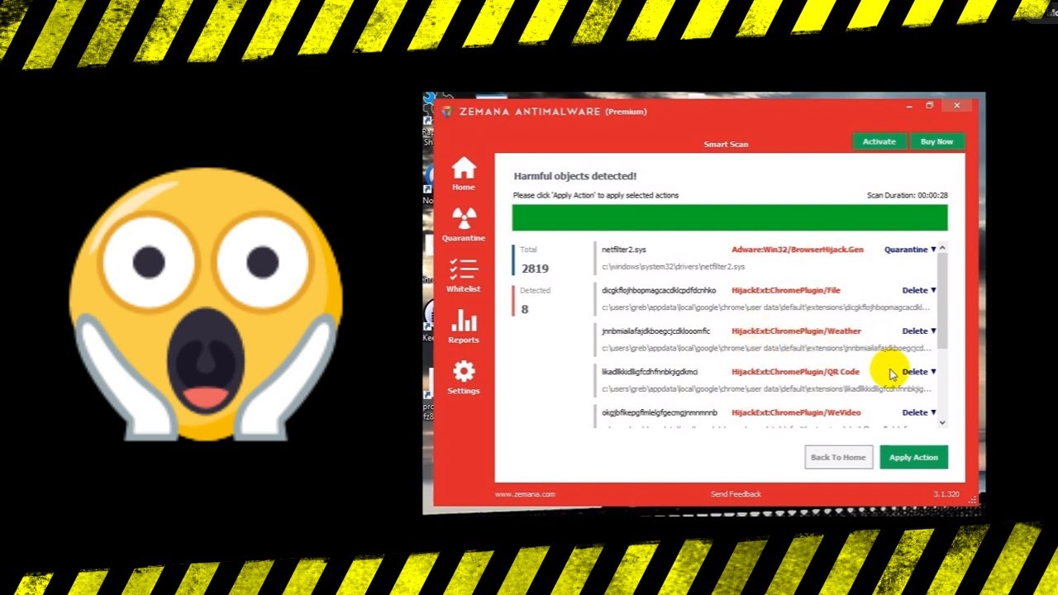This screenshot has height=595, width=1058.
Task: Click the green scan progress bar
Action: click(x=730, y=218)
